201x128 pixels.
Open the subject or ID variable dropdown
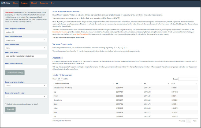coord(25,32)
